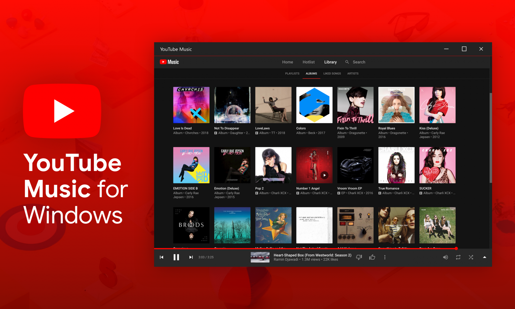The image size is (515, 309).
Task: Click the Colors album title link
Action: [x=301, y=128]
